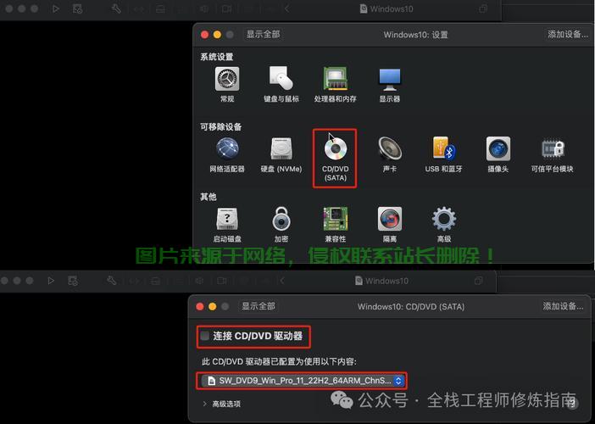
Task: Click snapshot icon in toolbar behind CD/DVD window
Action: coord(73,281)
